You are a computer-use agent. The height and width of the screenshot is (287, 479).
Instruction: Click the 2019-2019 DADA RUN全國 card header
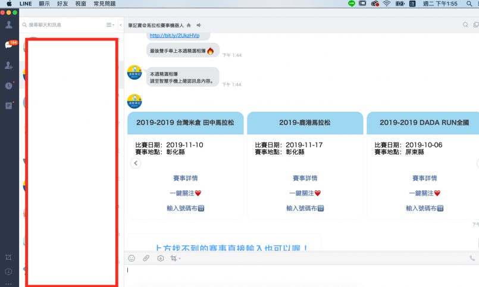click(423, 123)
